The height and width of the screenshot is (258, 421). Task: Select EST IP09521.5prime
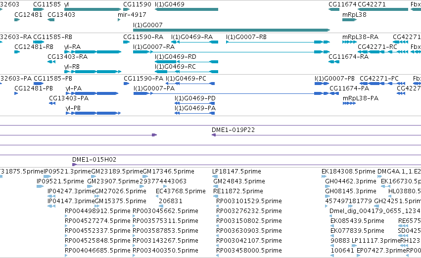60,181
